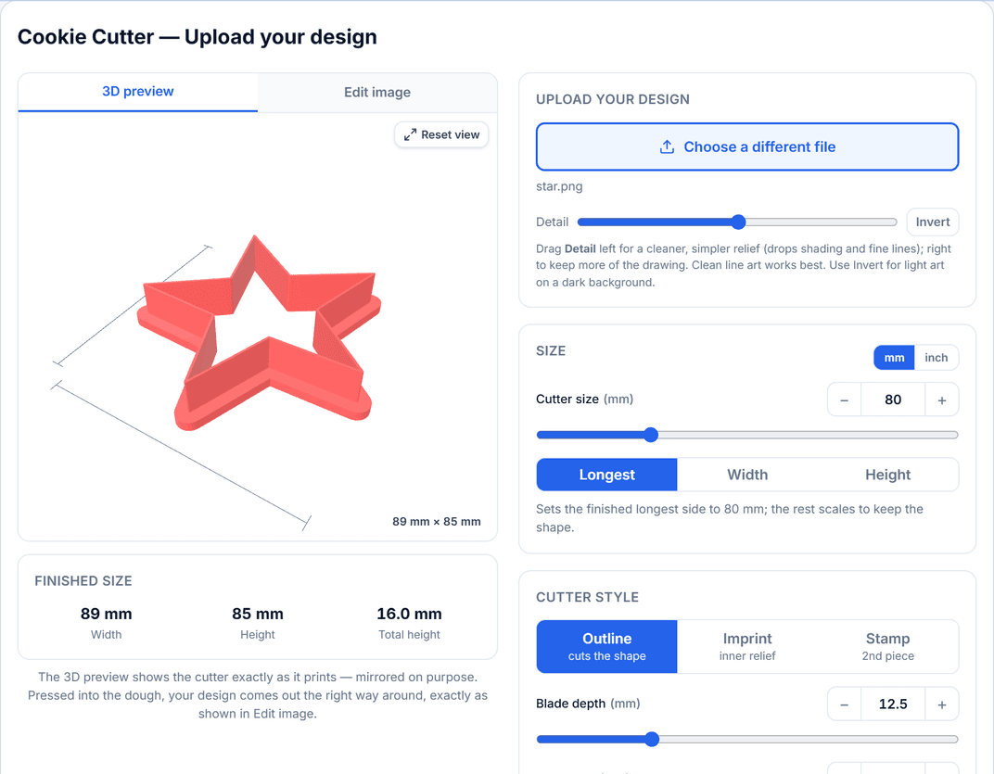Select the Longest sizing mode

tap(606, 475)
